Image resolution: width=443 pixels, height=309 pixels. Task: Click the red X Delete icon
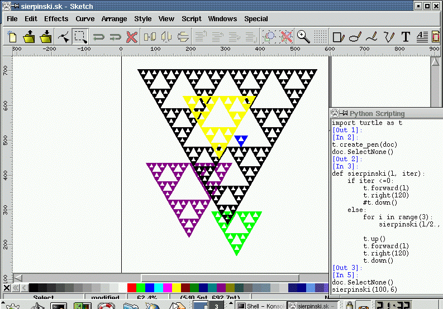click(x=132, y=37)
